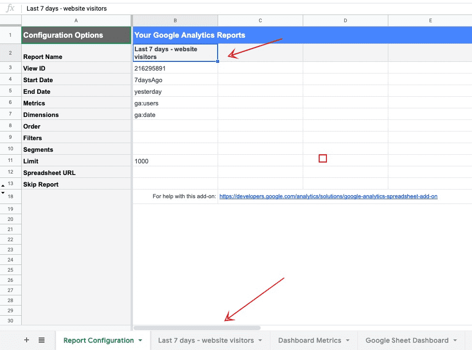Click the fx formula icon
The height and width of the screenshot is (350, 472).
(x=10, y=8)
